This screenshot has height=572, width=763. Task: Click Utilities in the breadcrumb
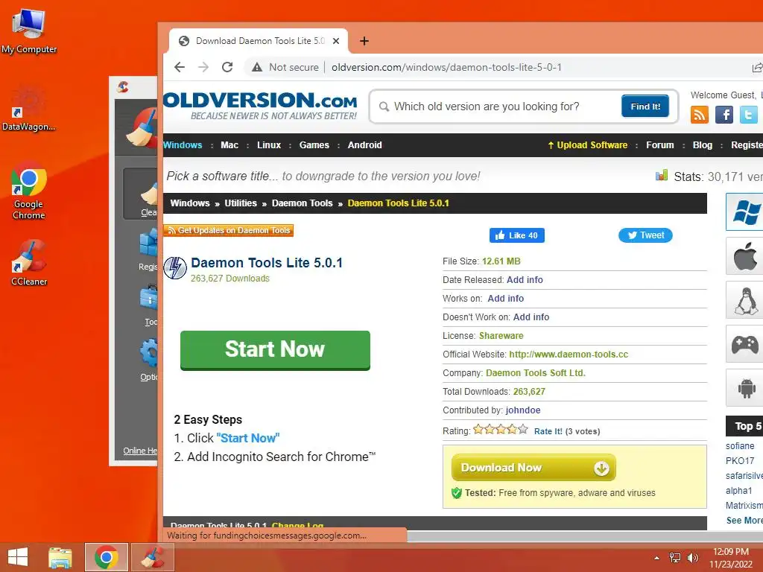click(241, 203)
